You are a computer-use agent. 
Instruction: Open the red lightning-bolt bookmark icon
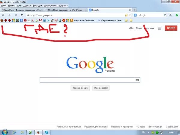tap(64, 20)
